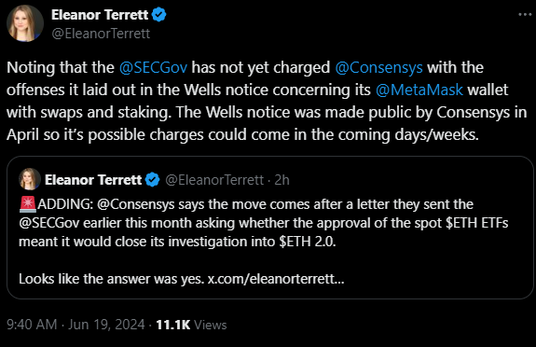Click the @EleanorTerrett handle in quoted tweet
This screenshot has width=536, height=347.
coord(214,180)
